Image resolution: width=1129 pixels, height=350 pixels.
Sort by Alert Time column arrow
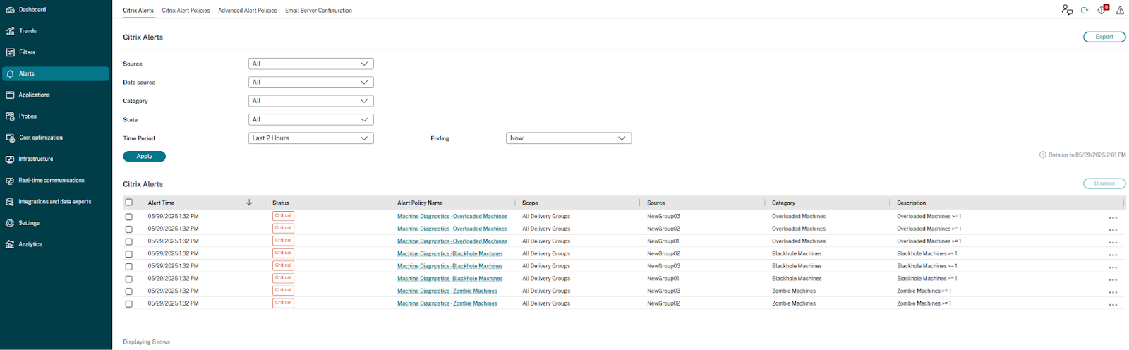pyautogui.click(x=249, y=203)
